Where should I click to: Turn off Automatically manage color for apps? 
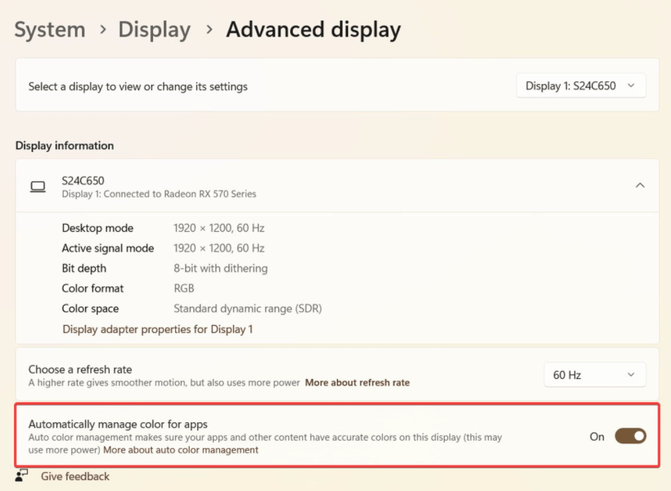pyautogui.click(x=630, y=436)
